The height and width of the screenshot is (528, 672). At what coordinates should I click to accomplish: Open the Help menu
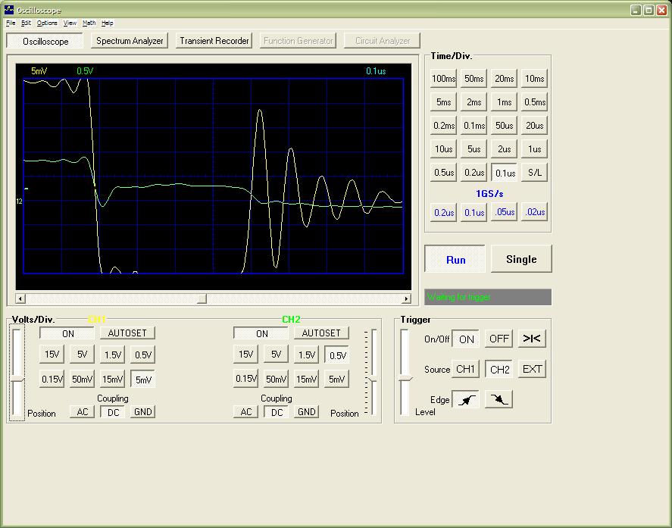(107, 23)
